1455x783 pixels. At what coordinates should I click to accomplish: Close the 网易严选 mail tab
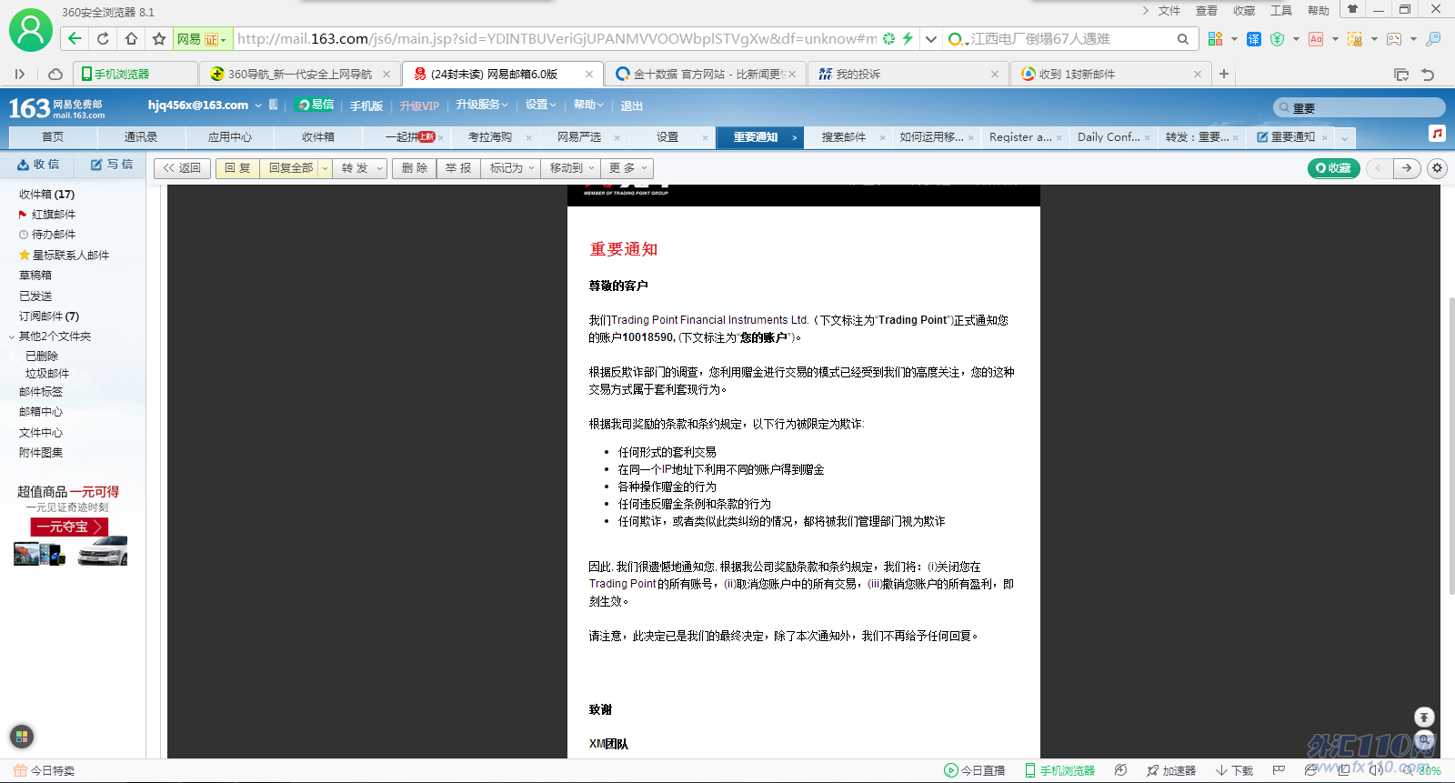coord(617,138)
